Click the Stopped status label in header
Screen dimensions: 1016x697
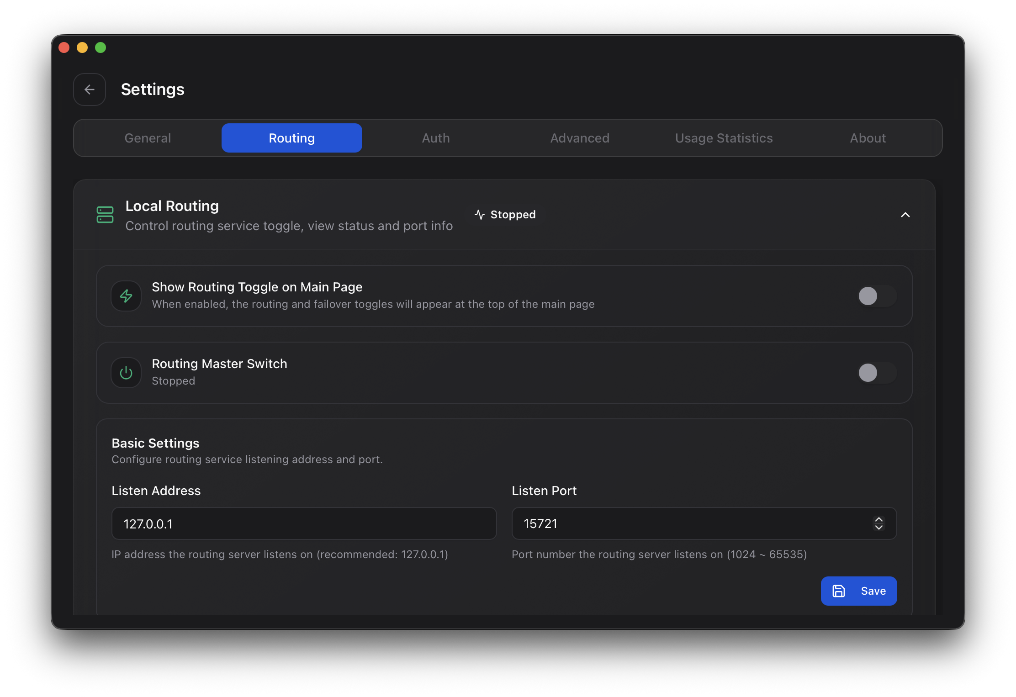pyautogui.click(x=513, y=214)
